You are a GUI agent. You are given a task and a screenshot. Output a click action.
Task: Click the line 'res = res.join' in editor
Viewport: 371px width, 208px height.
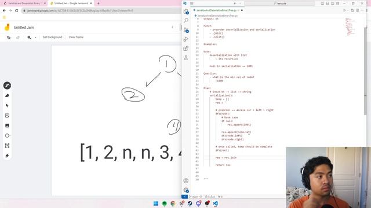pos(226,158)
